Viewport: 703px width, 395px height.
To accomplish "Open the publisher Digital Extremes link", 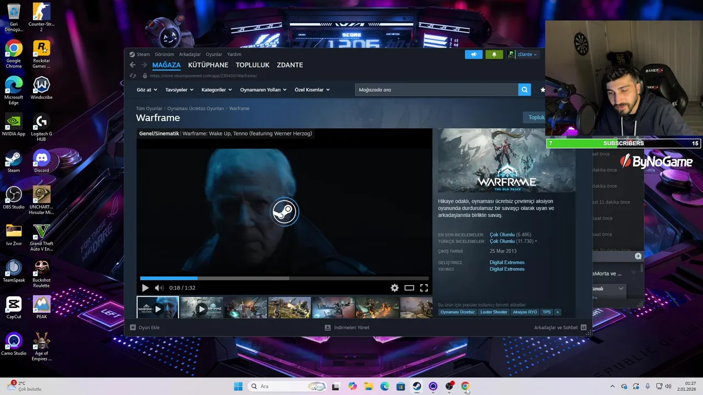I will click(507, 269).
